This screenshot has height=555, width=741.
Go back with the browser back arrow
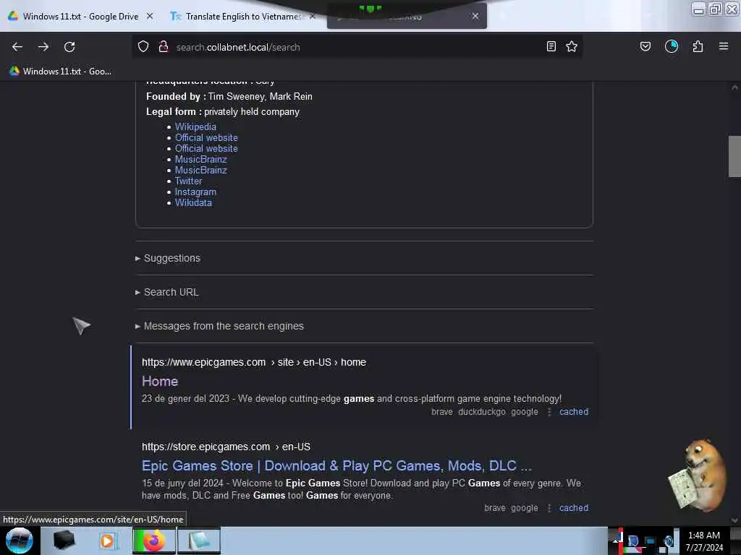17,47
